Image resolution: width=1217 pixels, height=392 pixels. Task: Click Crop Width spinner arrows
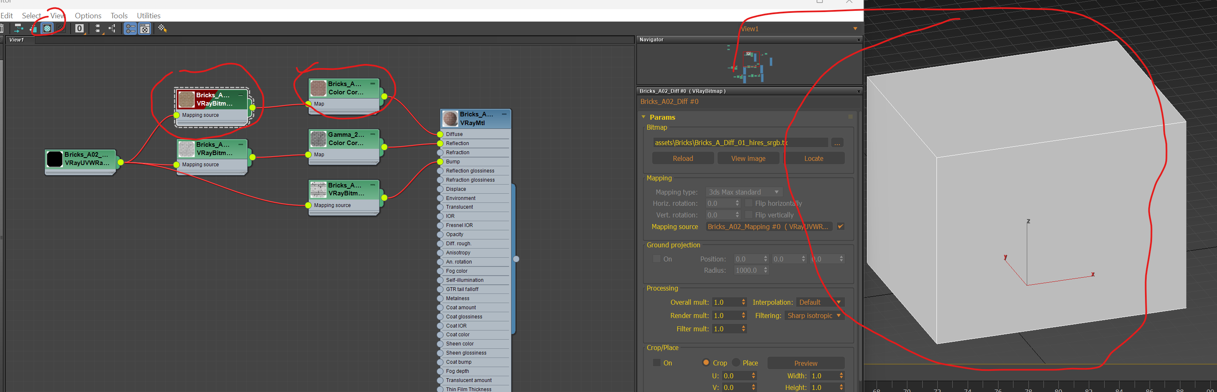[841, 375]
